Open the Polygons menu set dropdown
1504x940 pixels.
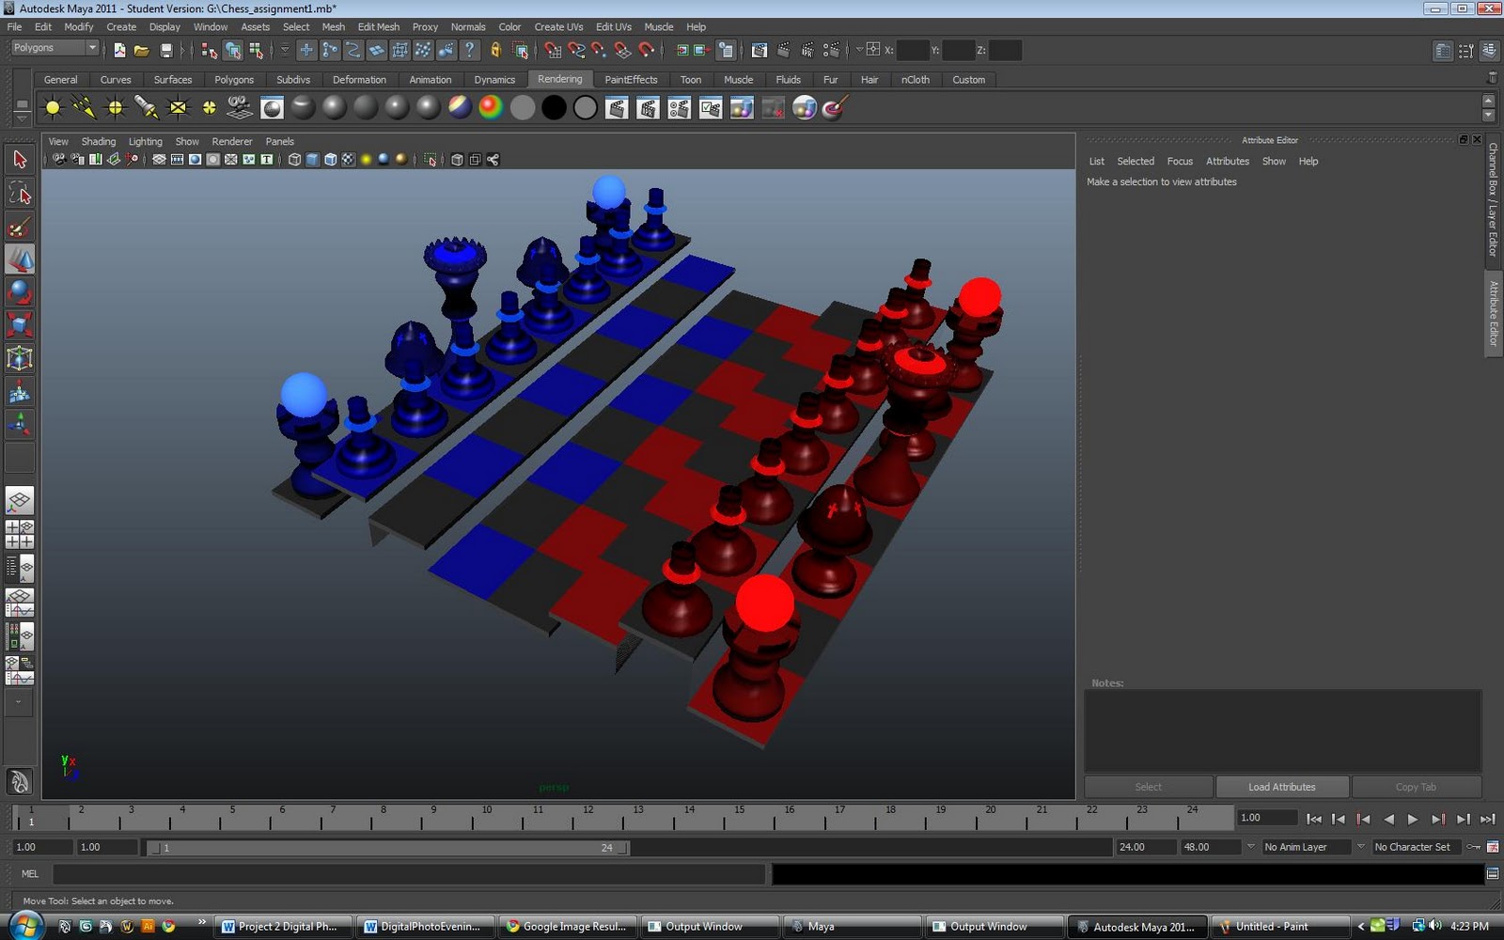tap(52, 47)
